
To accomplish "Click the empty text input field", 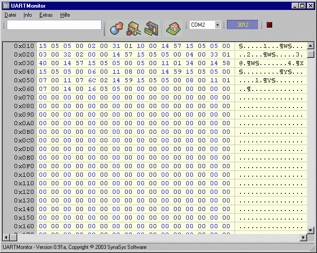I will click(x=54, y=25).
